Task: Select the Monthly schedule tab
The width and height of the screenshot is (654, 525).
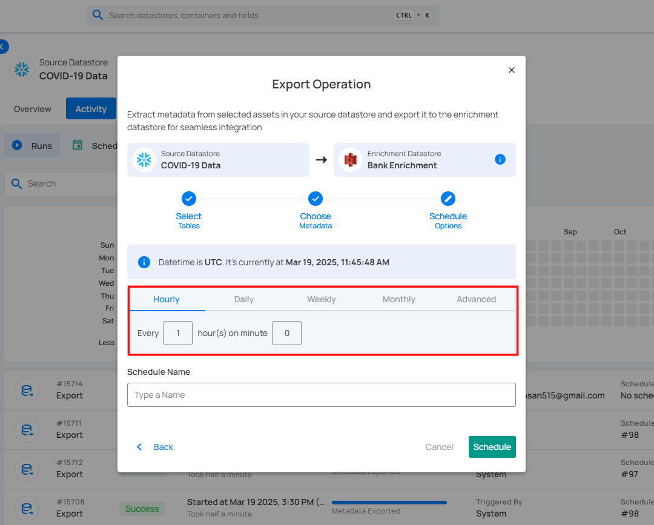Action: (398, 299)
